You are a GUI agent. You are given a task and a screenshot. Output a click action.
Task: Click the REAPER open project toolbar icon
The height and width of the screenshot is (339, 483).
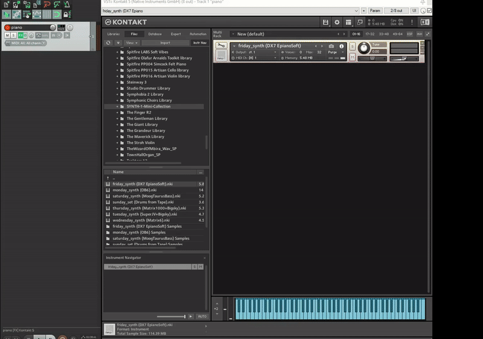[x=17, y=4]
